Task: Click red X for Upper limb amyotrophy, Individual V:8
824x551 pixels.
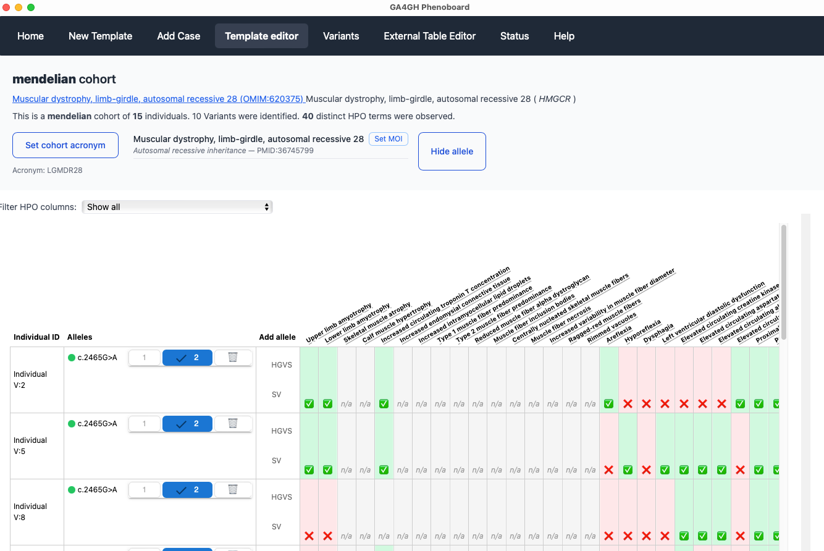Action: 309,536
